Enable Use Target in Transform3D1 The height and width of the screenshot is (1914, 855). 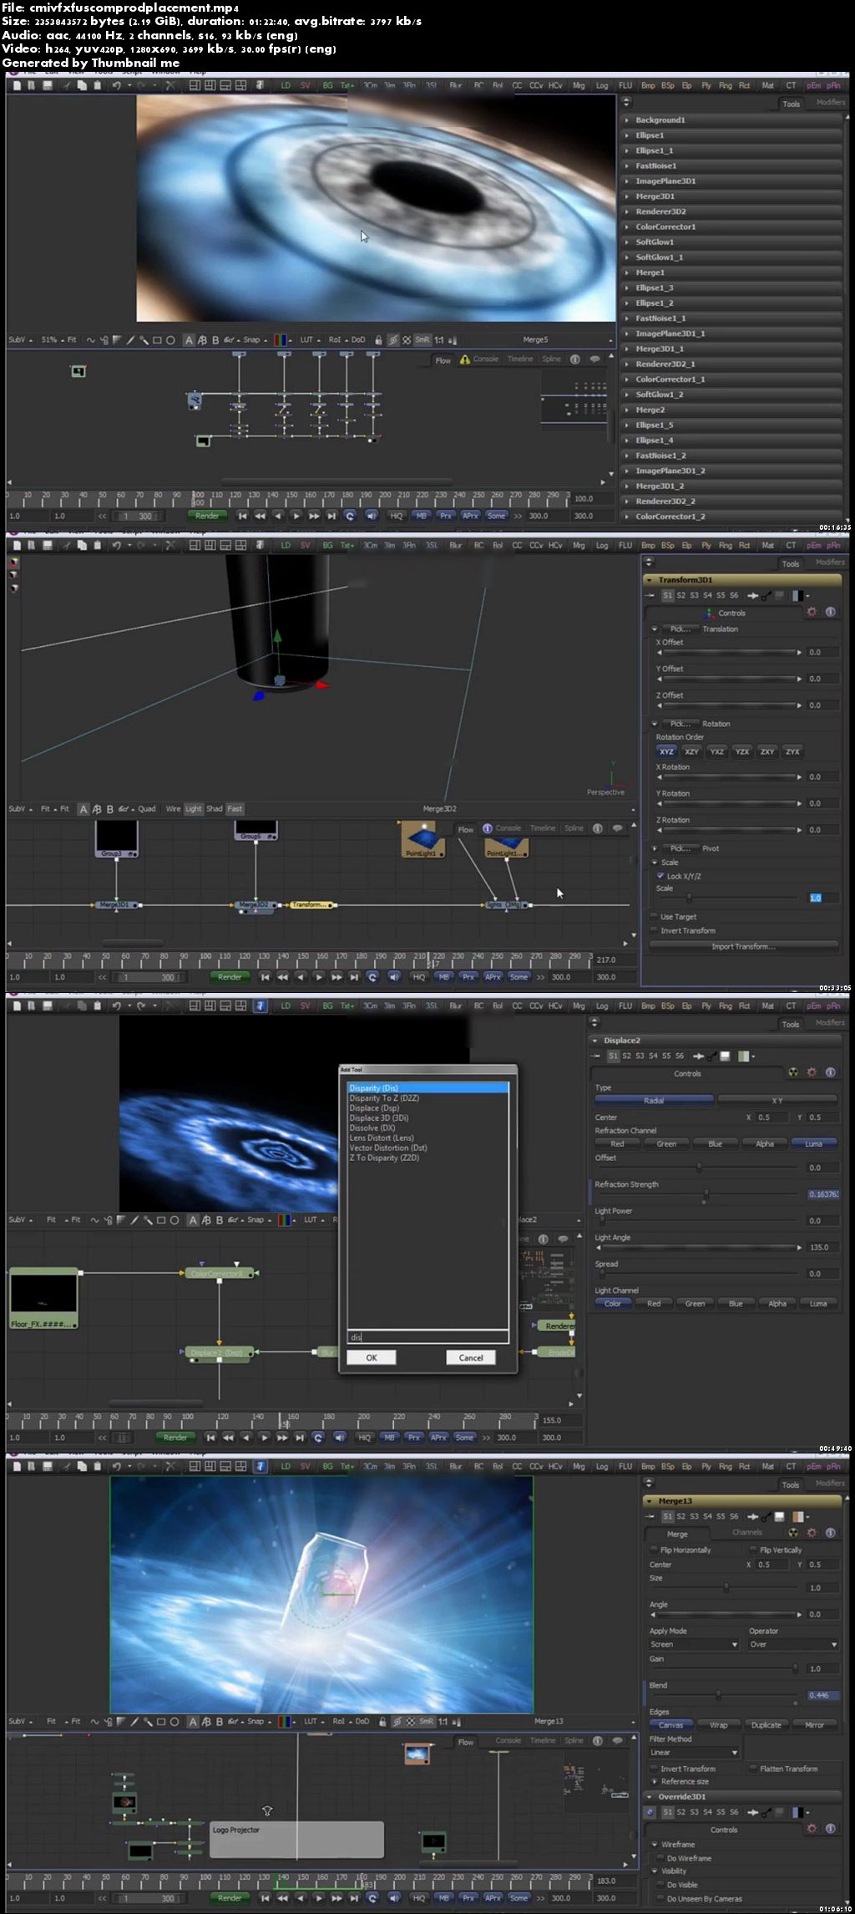click(x=654, y=917)
